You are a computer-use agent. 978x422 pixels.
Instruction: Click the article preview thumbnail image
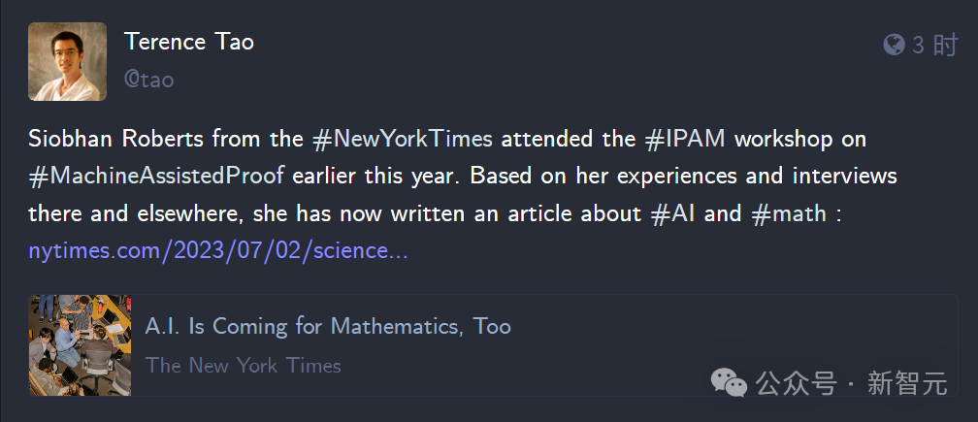pos(80,345)
